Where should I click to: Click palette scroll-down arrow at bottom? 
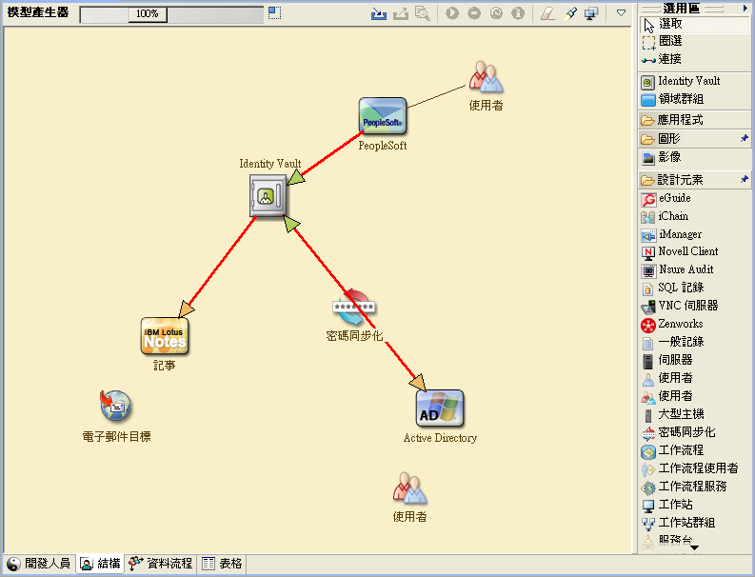point(694,547)
